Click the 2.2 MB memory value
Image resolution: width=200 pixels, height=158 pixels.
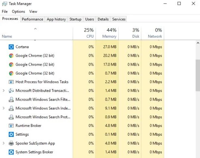[111, 82]
